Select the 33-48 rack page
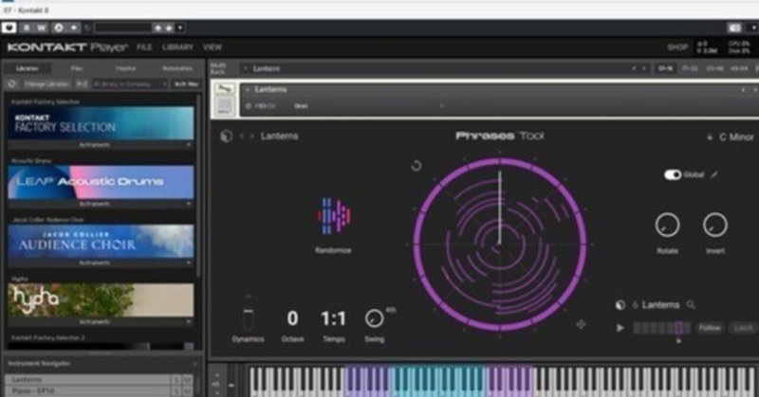The image size is (759, 397). 714,68
